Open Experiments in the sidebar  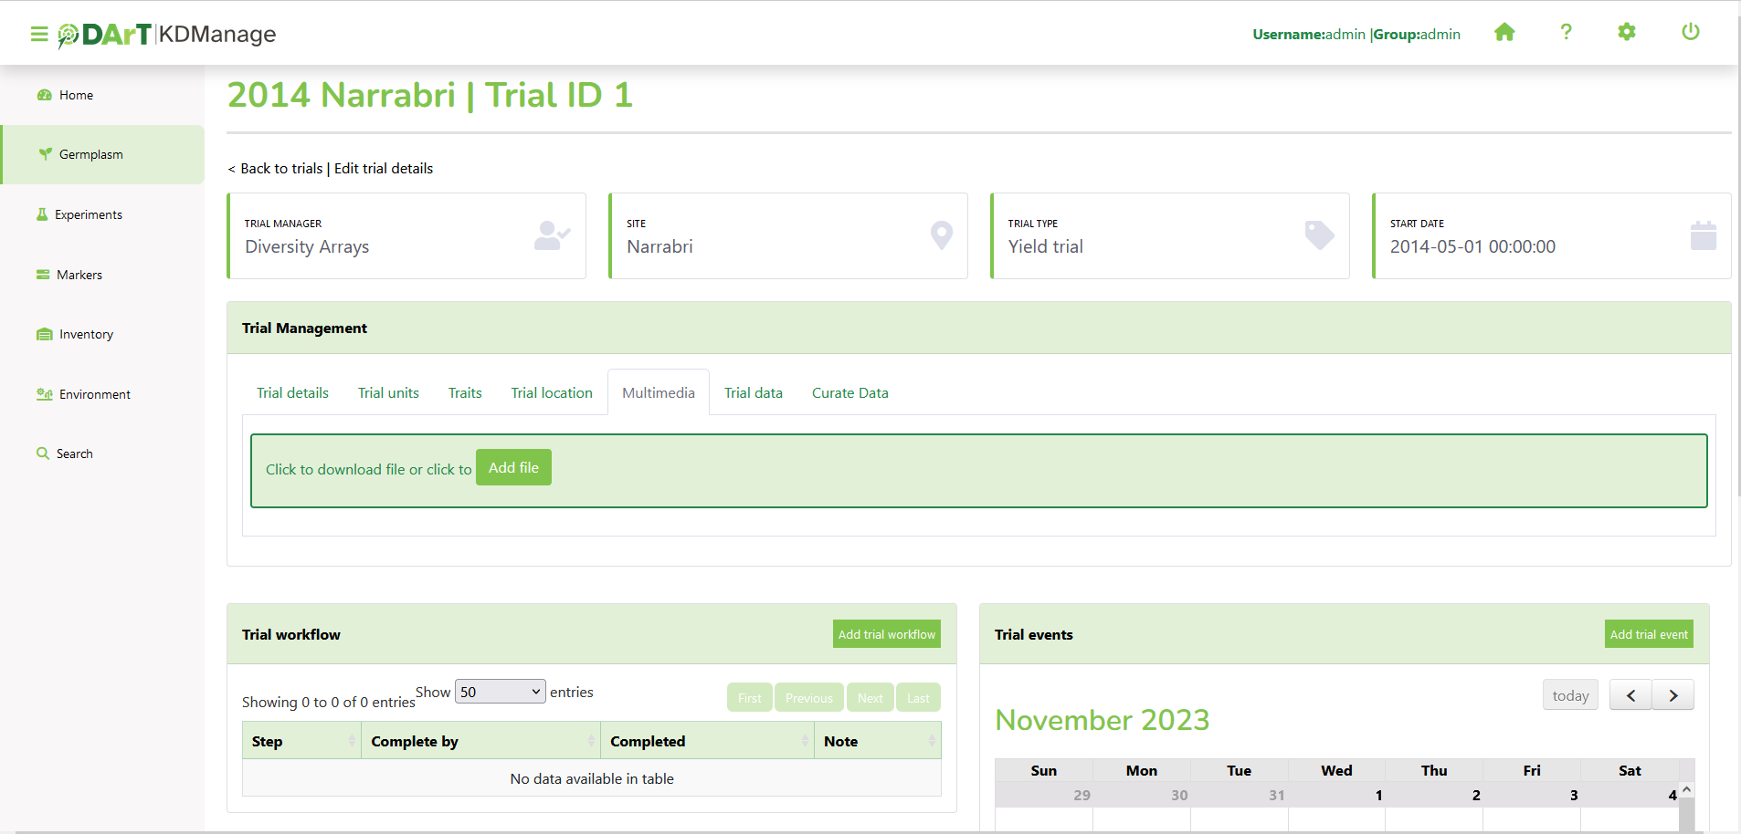point(88,215)
